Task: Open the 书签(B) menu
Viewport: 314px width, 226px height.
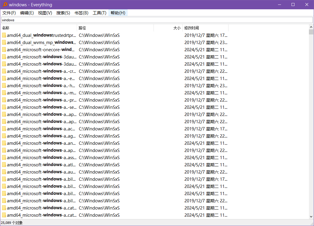Action: click(81, 13)
